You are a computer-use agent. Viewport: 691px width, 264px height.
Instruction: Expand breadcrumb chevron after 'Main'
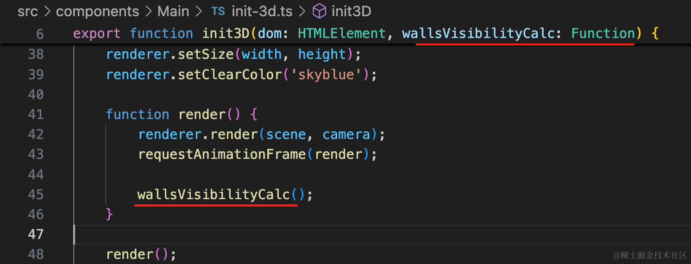(199, 11)
